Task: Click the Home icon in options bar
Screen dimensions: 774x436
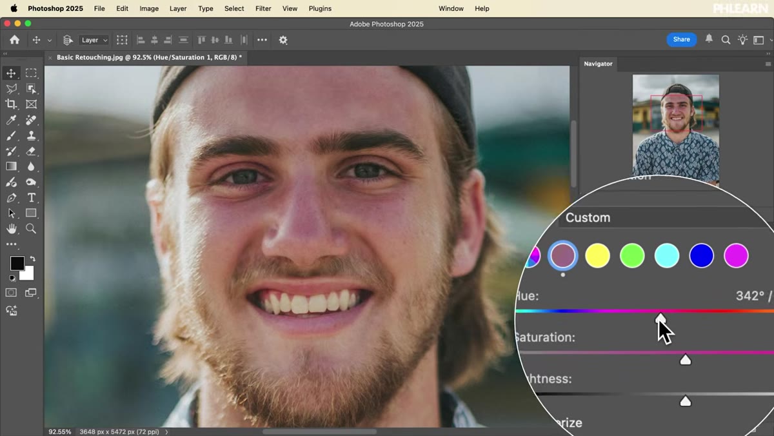Action: pyautogui.click(x=14, y=39)
